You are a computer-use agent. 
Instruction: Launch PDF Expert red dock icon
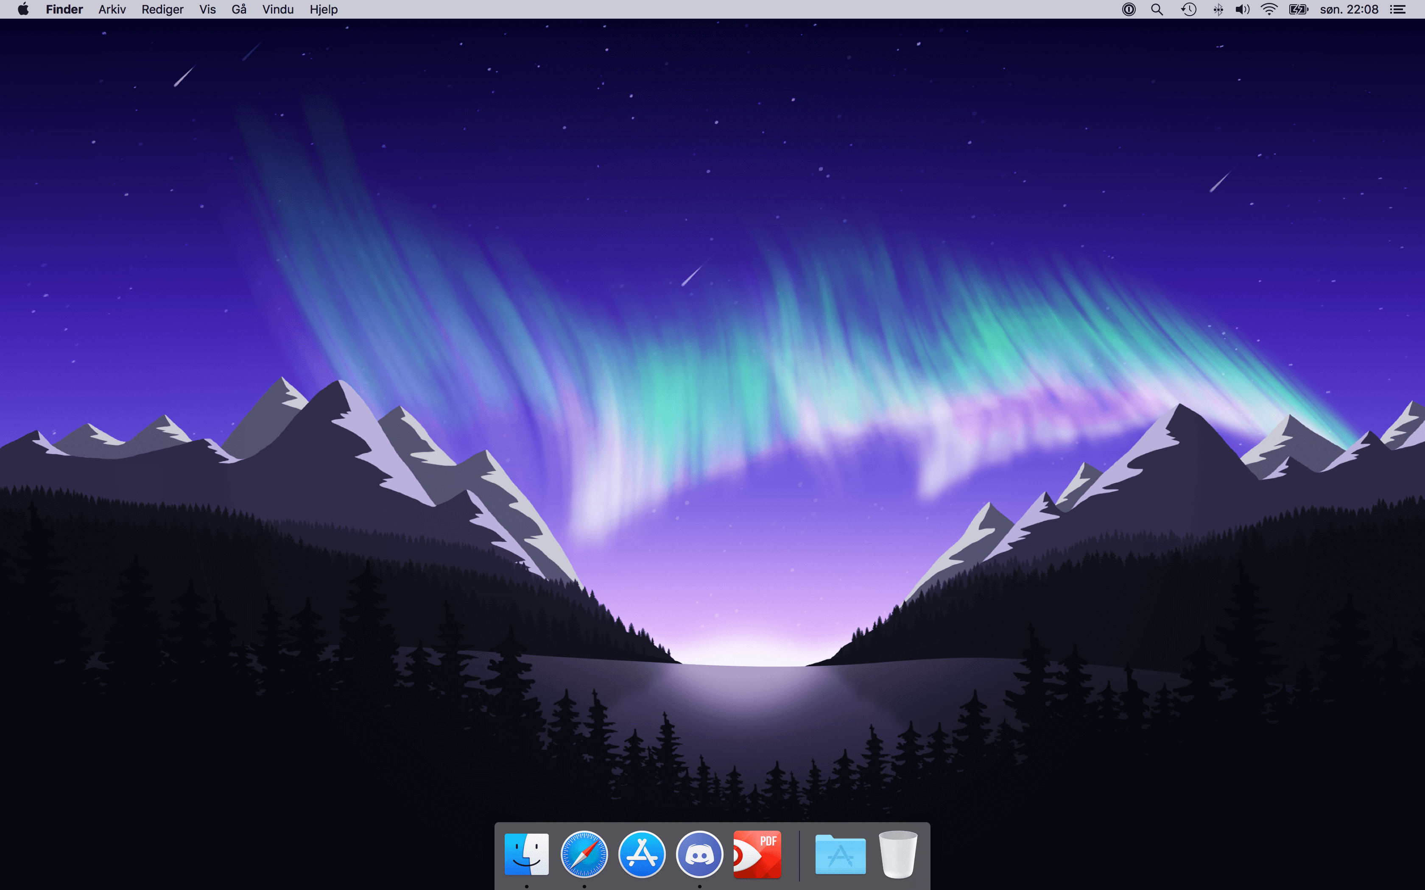click(x=757, y=854)
